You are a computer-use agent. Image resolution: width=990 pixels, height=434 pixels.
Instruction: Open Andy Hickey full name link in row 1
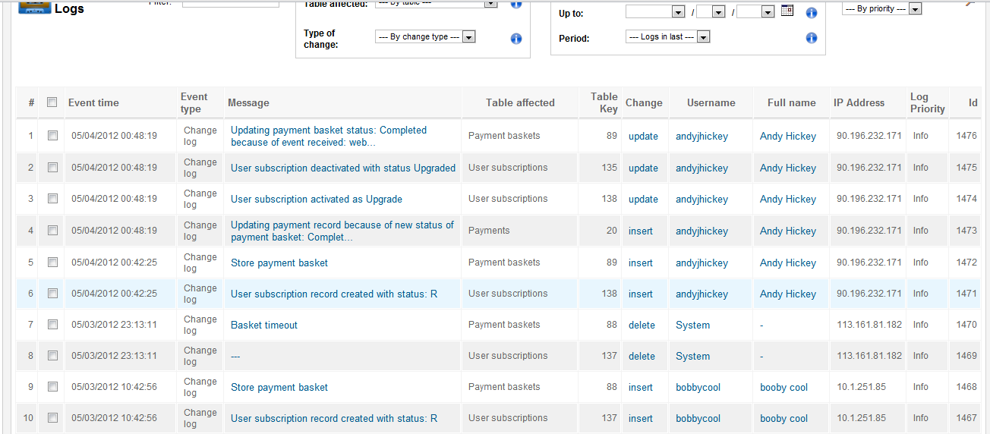click(788, 137)
